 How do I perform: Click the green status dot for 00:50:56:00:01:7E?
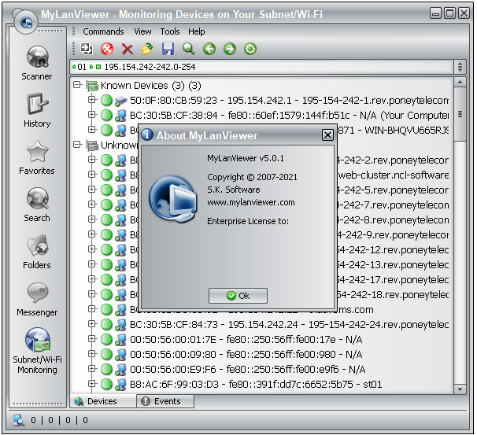tap(106, 339)
